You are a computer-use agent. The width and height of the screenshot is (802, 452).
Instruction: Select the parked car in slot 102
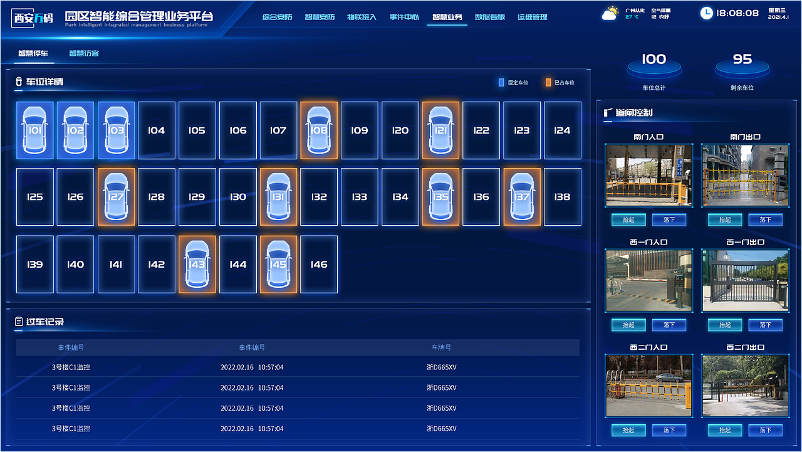pyautogui.click(x=76, y=130)
